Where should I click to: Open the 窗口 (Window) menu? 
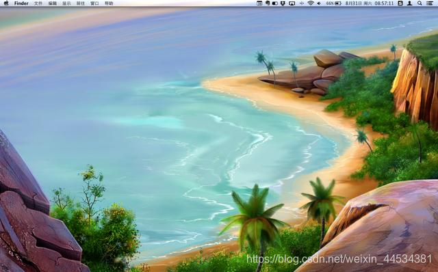(x=94, y=3)
